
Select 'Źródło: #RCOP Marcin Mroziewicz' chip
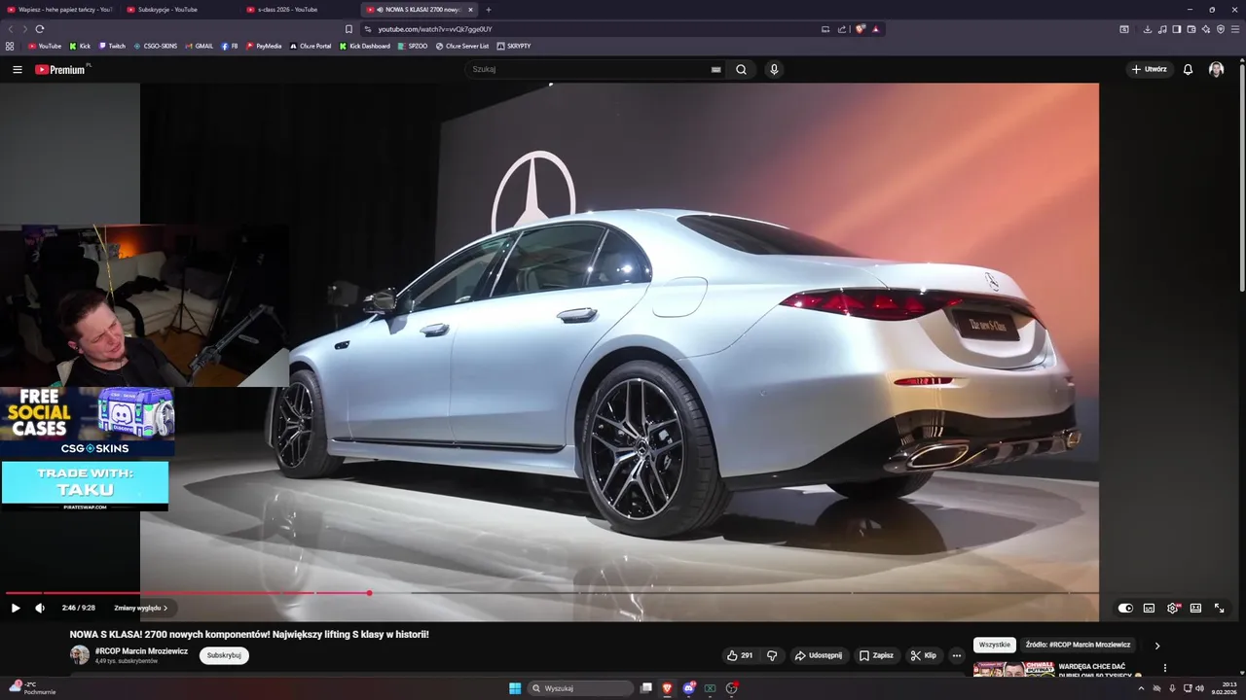1078,645
